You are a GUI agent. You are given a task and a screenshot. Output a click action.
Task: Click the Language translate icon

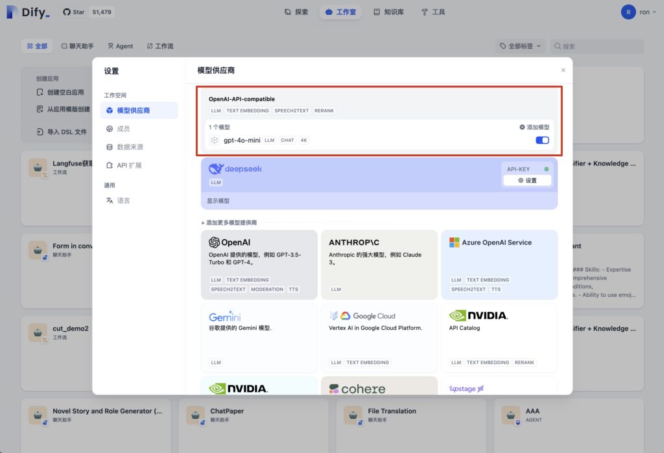[110, 200]
